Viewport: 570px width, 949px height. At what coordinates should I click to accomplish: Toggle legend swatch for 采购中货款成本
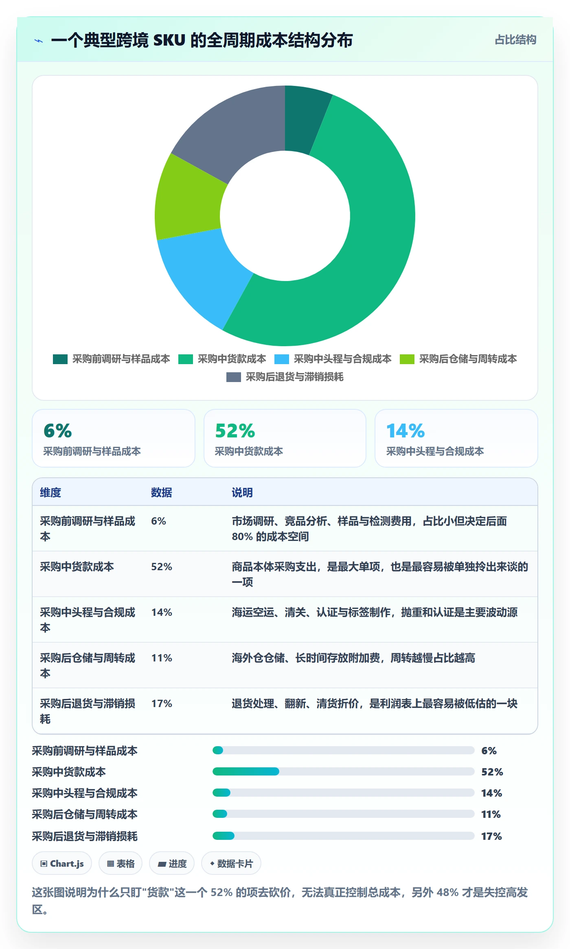pos(186,359)
